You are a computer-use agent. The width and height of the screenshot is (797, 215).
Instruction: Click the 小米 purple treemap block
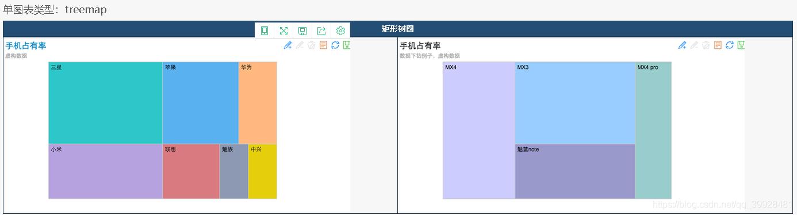click(105, 171)
